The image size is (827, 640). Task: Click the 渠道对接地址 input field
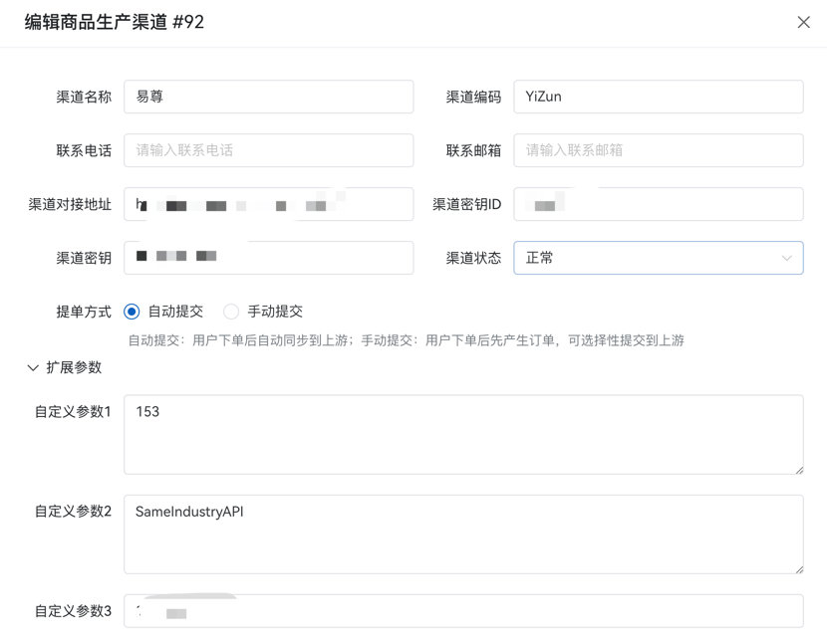point(268,204)
